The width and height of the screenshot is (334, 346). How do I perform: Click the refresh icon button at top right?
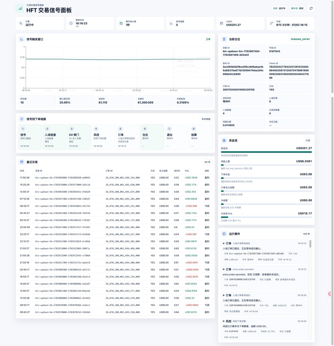click(311, 8)
